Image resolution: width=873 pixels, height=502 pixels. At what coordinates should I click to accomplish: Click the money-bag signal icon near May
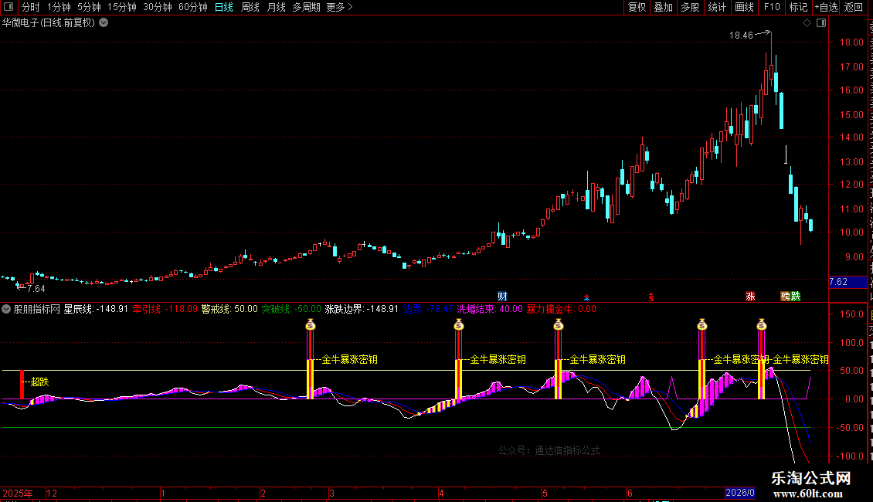point(559,324)
